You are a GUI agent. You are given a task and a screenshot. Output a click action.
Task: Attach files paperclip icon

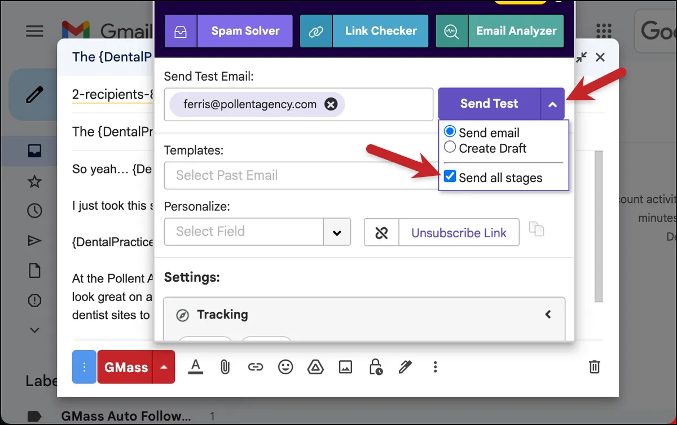pos(225,367)
